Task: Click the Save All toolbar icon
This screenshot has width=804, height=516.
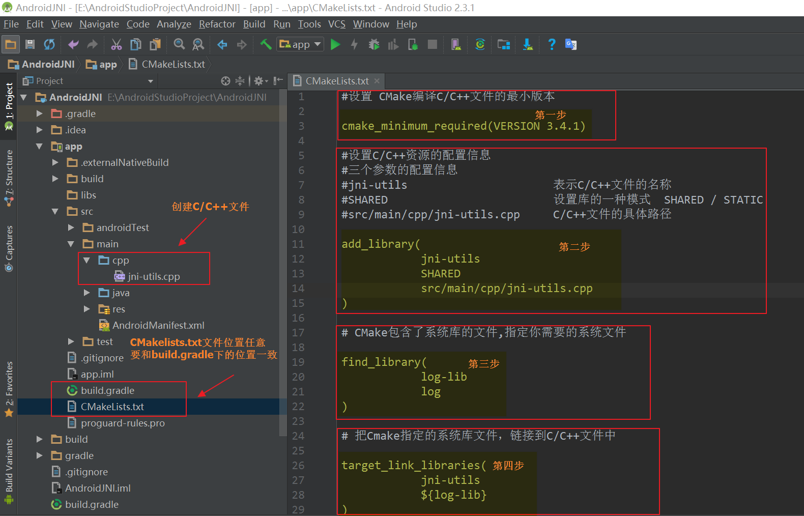Action: (x=30, y=45)
